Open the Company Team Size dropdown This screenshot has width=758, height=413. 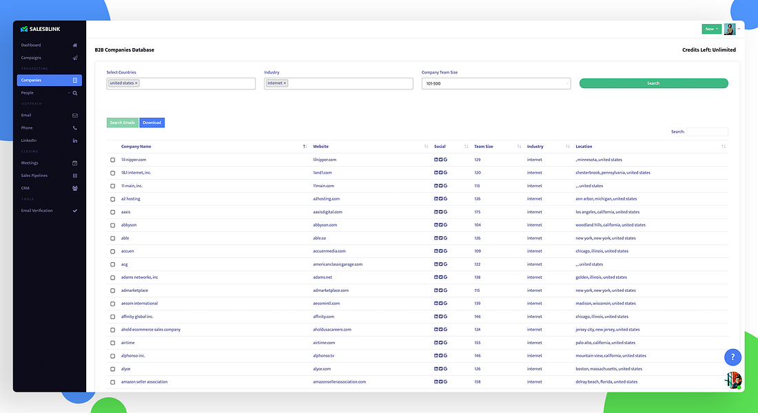pyautogui.click(x=496, y=83)
